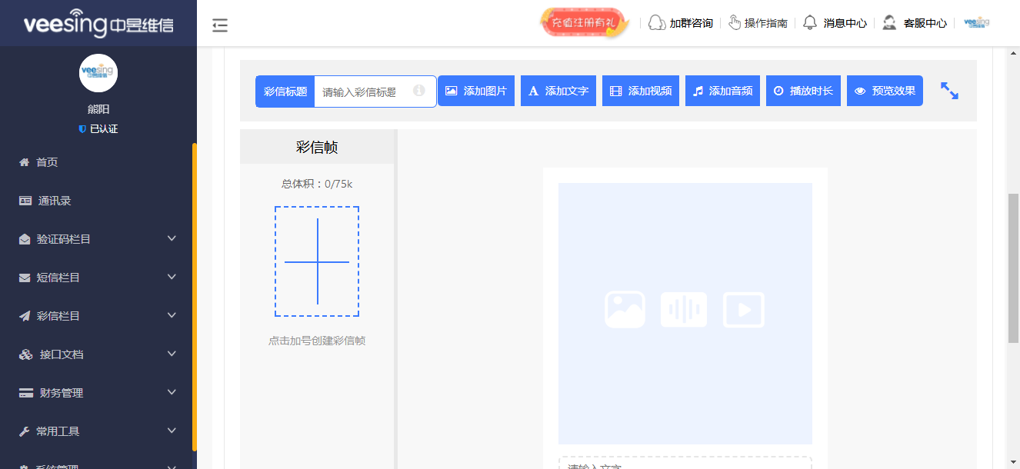Viewport: 1020px width, 469px height.
Task: Expand 财务管理 chevron arrow
Action: [x=172, y=392]
